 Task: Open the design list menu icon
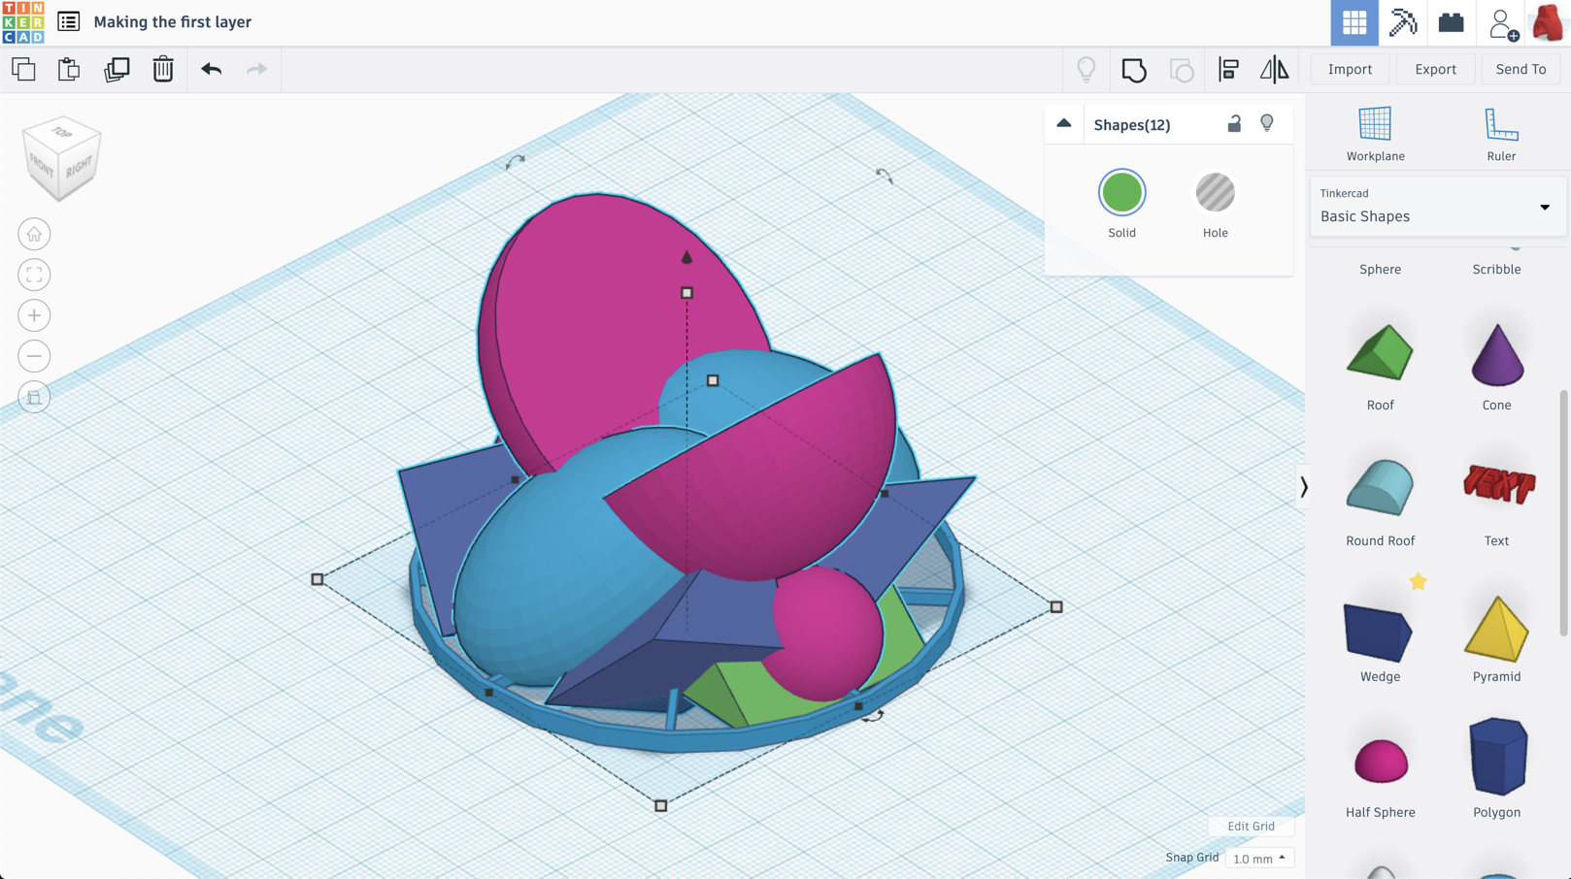(69, 21)
